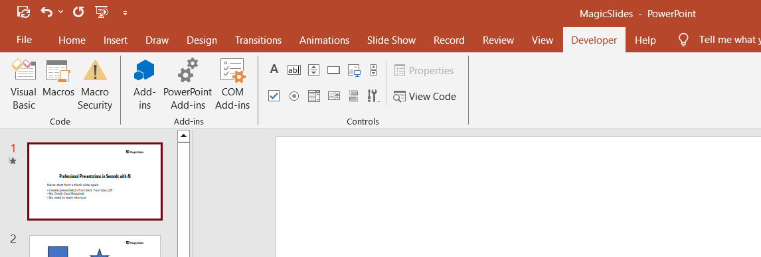Select slide 1 thumbnail
The width and height of the screenshot is (761, 257).
point(95,181)
